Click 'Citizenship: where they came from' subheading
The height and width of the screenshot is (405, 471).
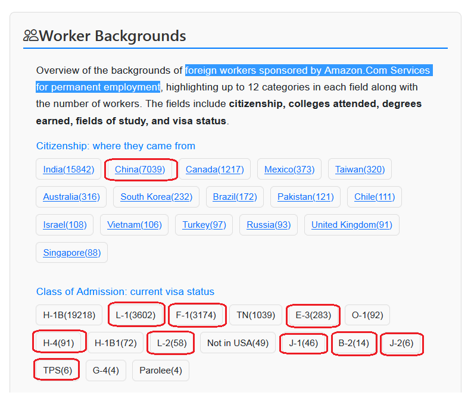coord(116,146)
